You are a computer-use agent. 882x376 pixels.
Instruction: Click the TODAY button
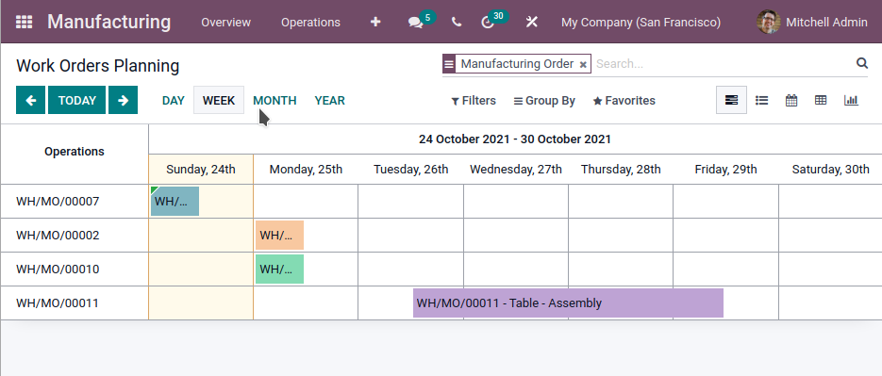pos(76,100)
